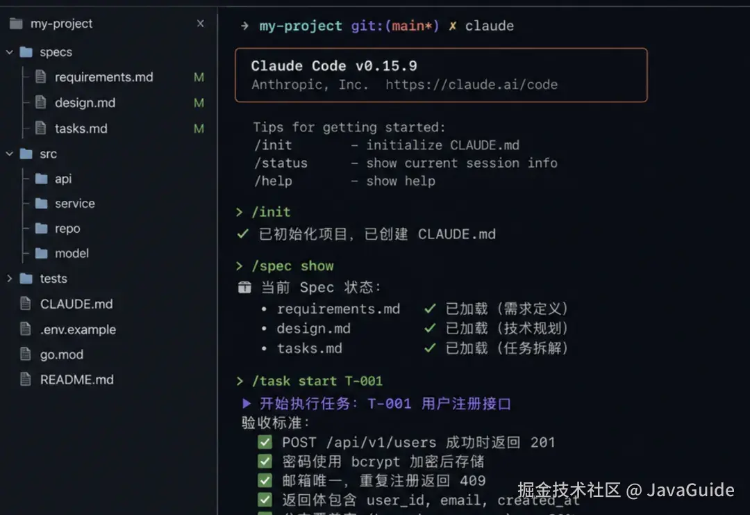
Task: Click the green checkmark before 已初始化项目
Action: [243, 234]
